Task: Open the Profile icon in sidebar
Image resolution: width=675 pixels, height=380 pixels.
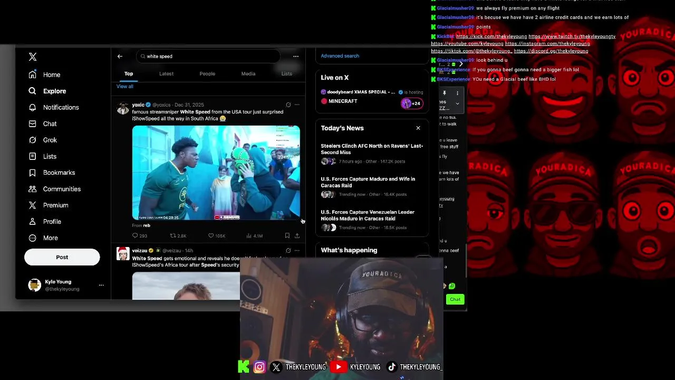Action: click(x=33, y=222)
